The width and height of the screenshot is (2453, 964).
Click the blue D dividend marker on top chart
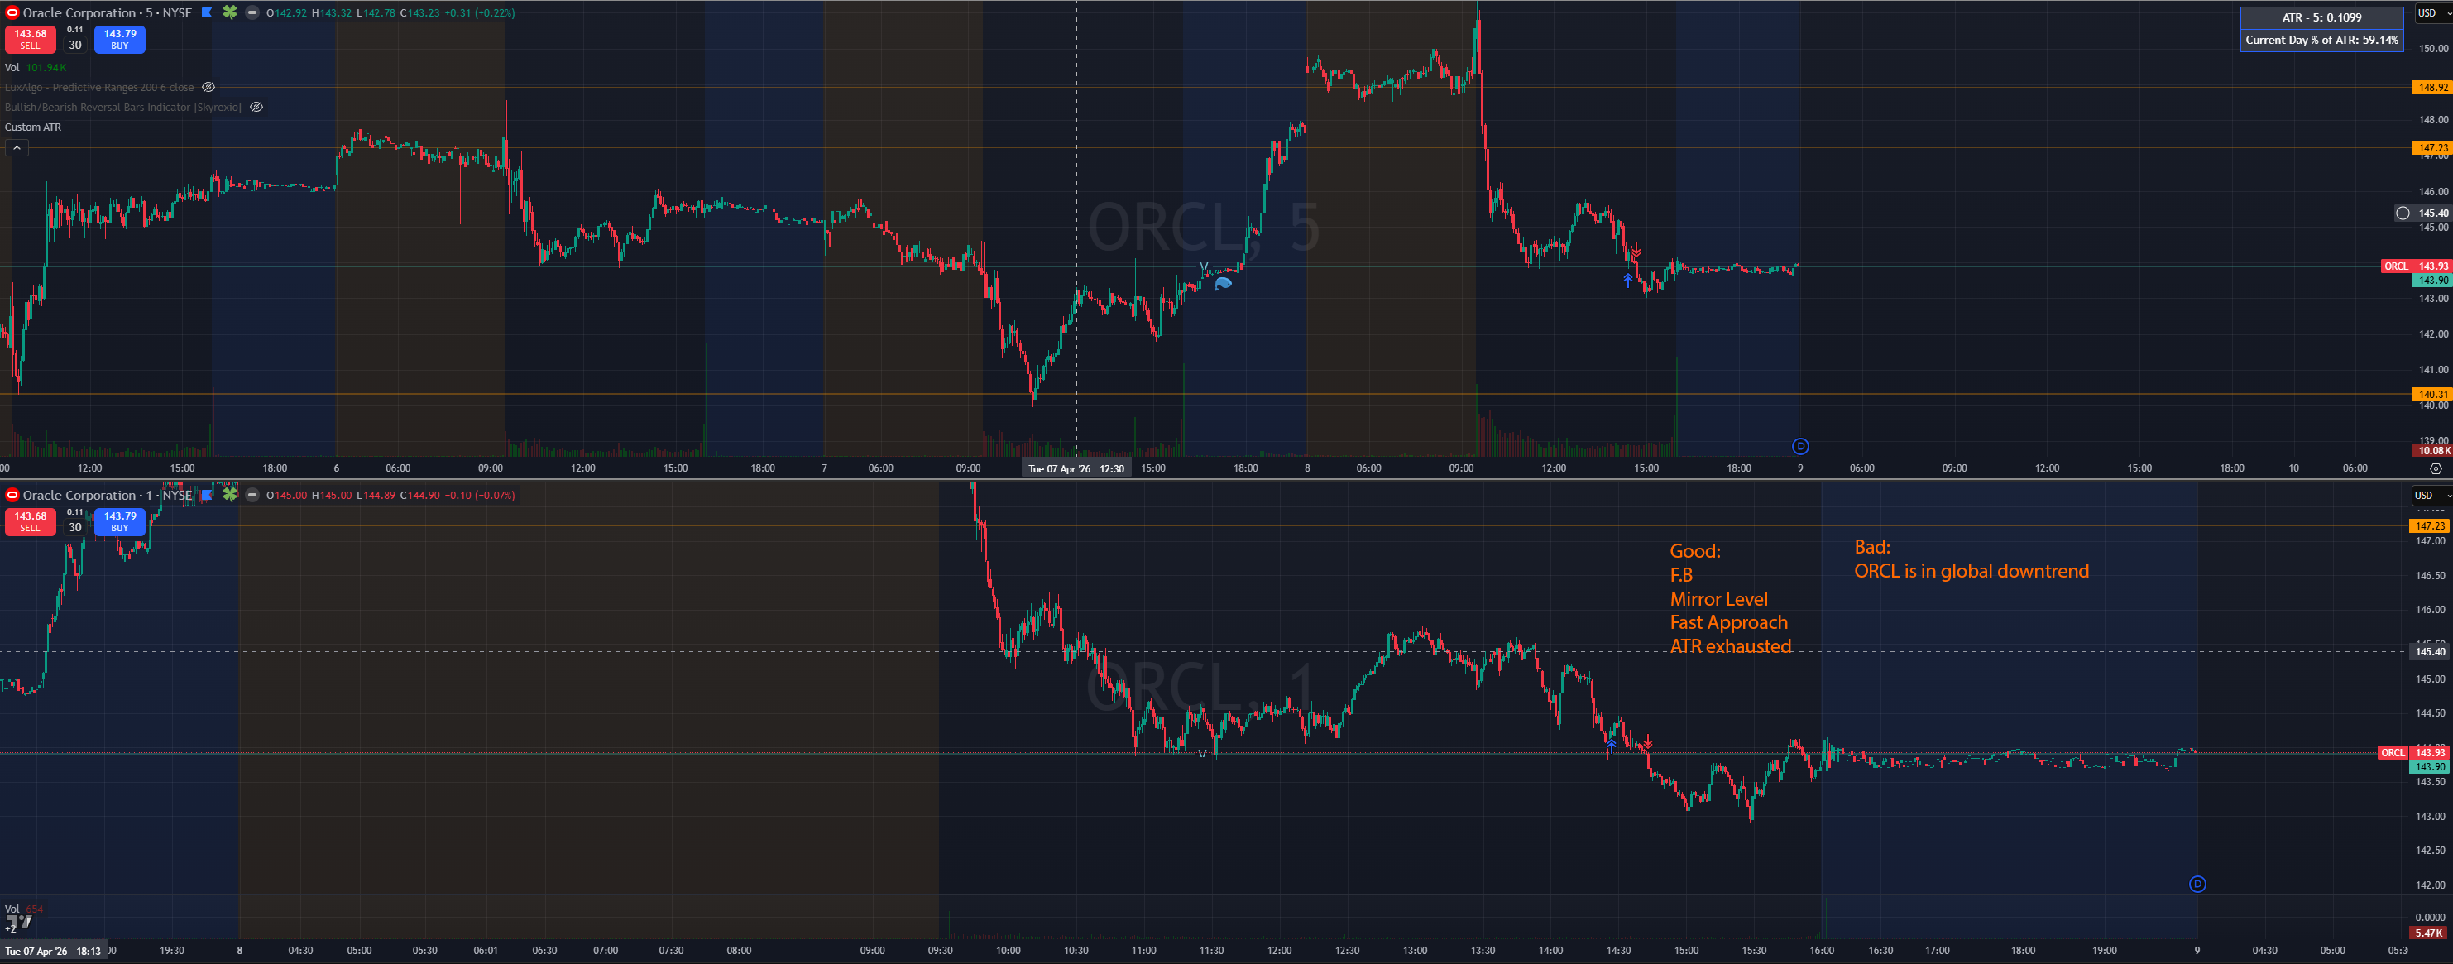pos(1799,446)
